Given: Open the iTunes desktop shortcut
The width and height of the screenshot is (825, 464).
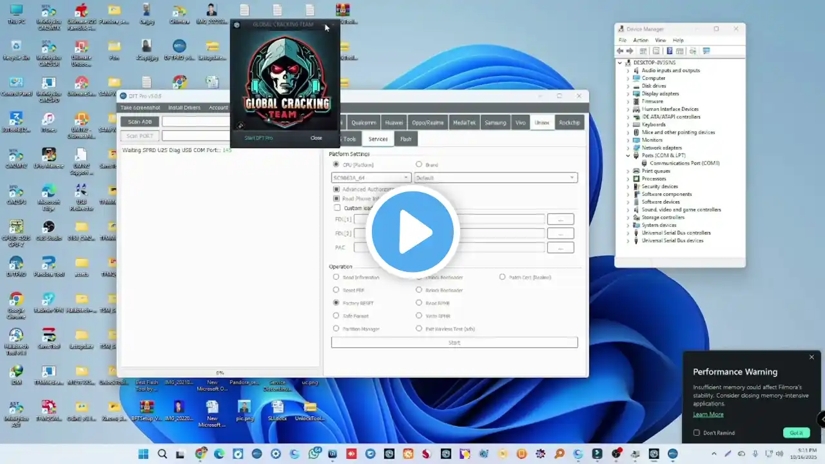Looking at the screenshot, I should tap(48, 120).
